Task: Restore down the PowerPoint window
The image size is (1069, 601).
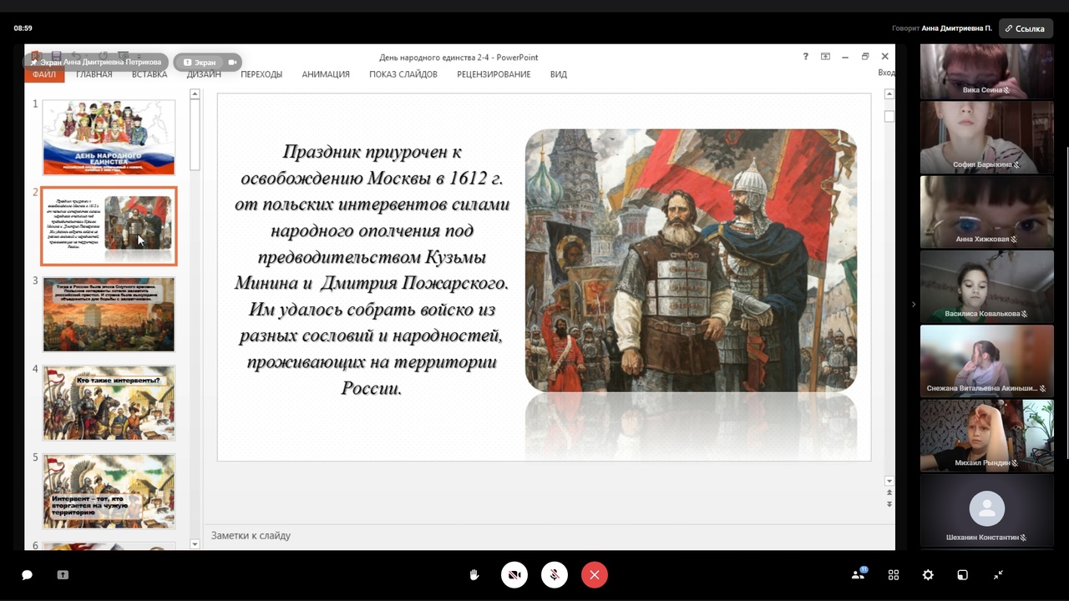Action: pyautogui.click(x=865, y=57)
